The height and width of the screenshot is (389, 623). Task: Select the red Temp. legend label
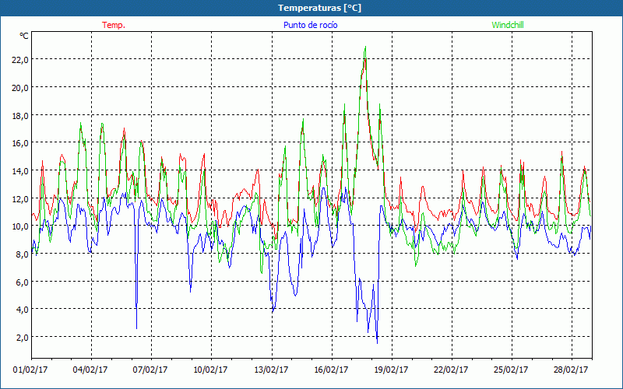pos(114,25)
